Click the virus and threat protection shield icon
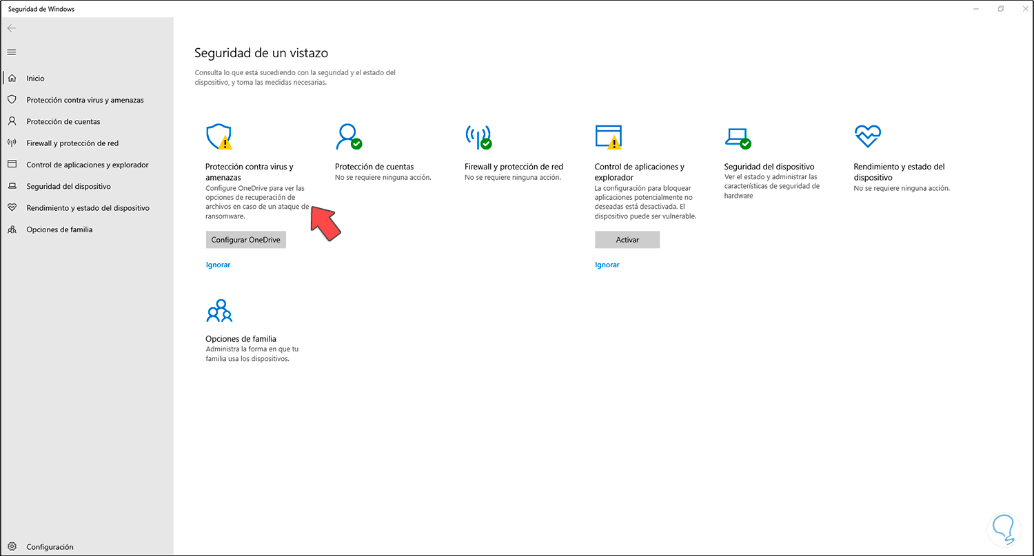The image size is (1034, 556). point(219,136)
